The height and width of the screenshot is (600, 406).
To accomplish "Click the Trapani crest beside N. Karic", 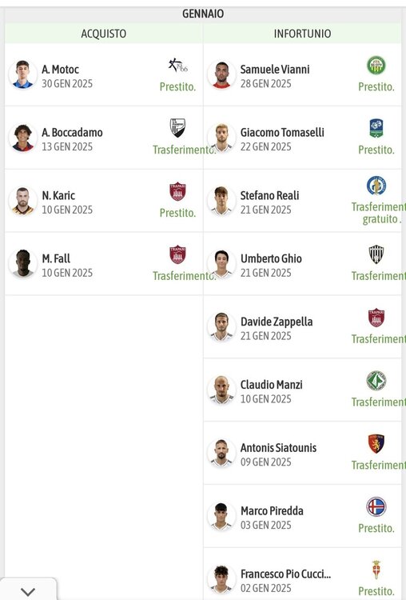I will click(x=177, y=191).
